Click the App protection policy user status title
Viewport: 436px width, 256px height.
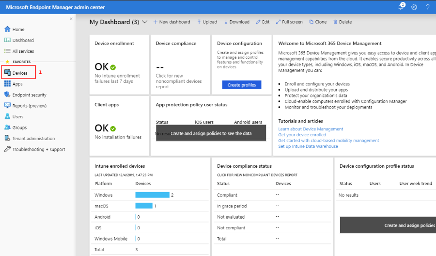191,105
